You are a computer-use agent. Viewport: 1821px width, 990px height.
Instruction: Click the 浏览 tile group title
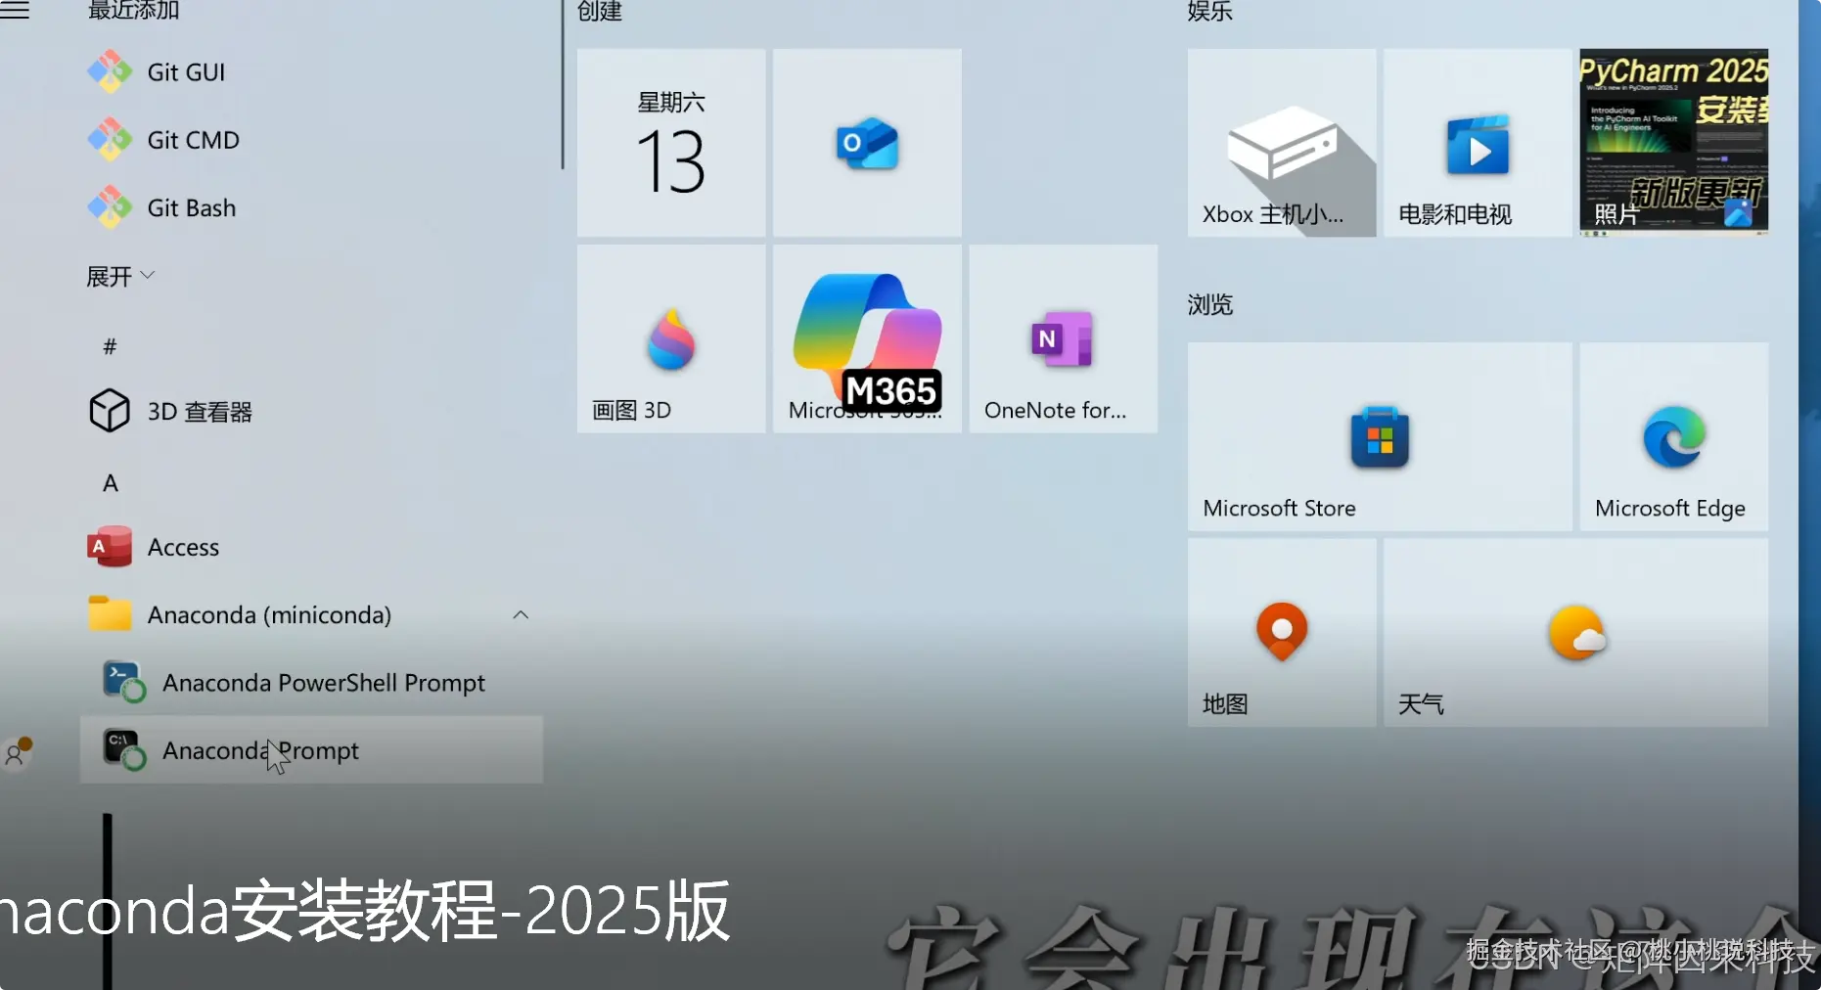point(1210,304)
